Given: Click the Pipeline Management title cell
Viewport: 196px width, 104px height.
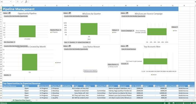Looking at the screenshot, I should click(90, 9).
